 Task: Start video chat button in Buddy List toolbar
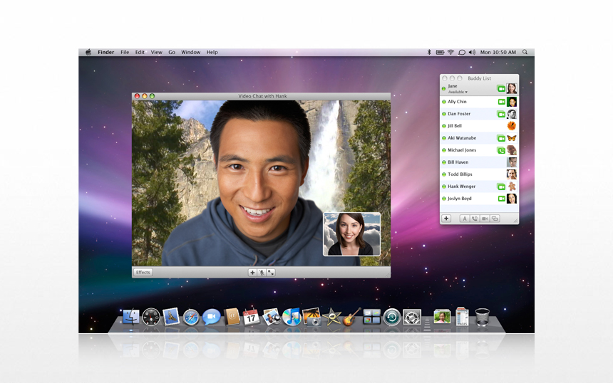pyautogui.click(x=485, y=219)
